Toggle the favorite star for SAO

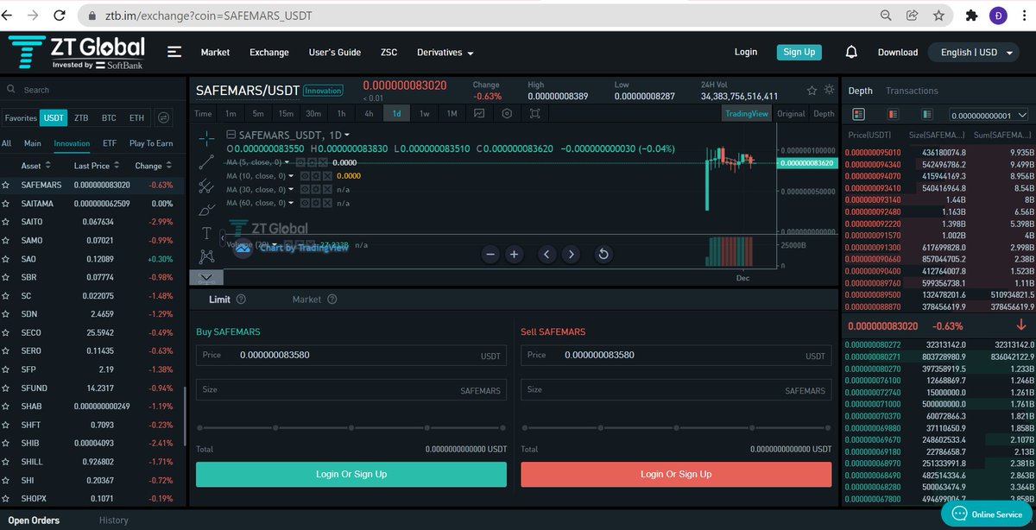pyautogui.click(x=6, y=259)
